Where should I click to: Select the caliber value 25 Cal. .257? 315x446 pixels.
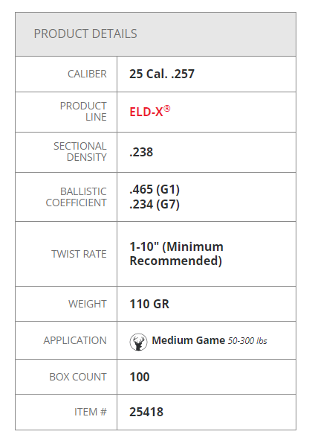[162, 74]
